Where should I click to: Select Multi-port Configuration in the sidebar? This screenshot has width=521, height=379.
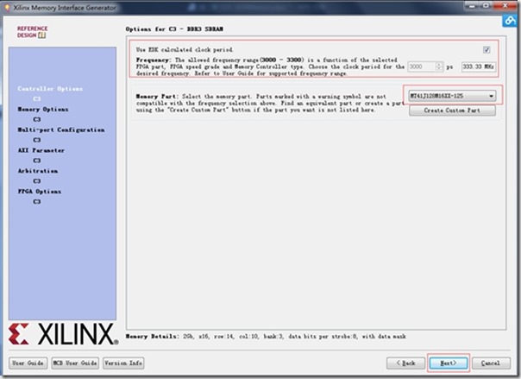point(60,130)
